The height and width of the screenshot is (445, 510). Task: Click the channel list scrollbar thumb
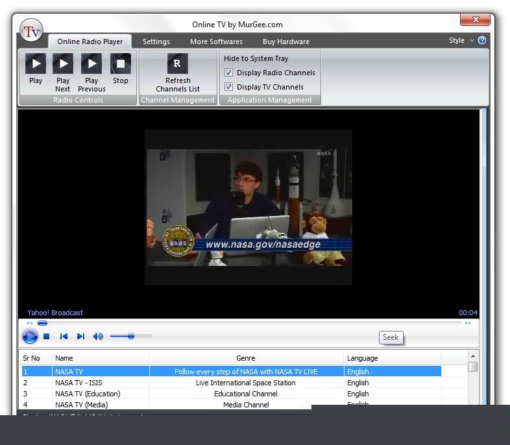473,367
